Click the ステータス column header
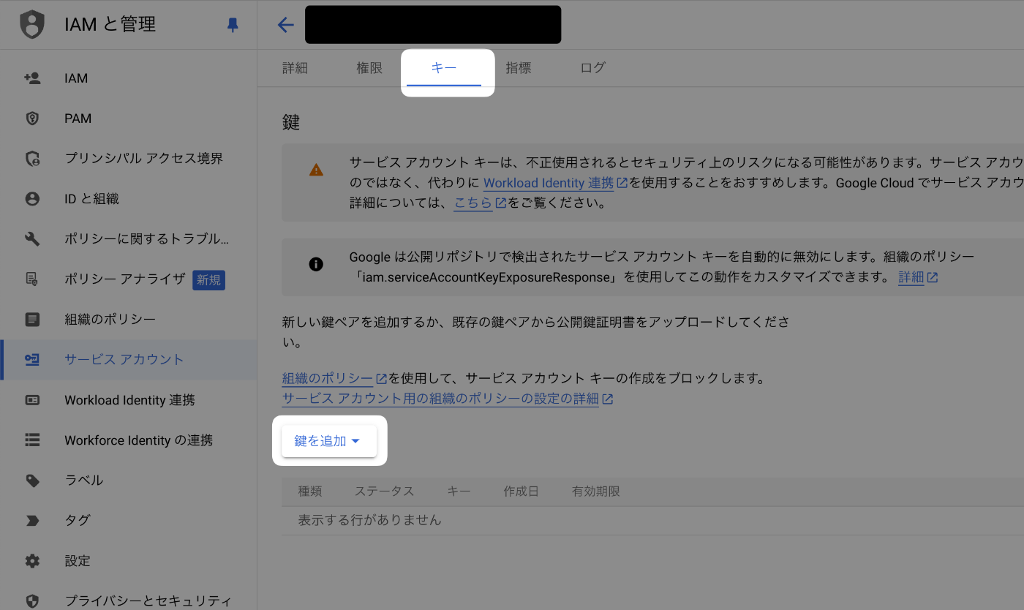 coord(384,492)
